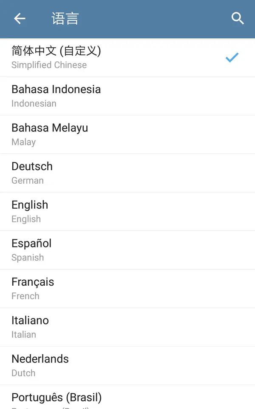Open the language search magnifier

[238, 19]
